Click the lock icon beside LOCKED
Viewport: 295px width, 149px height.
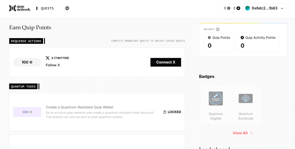tap(164, 112)
